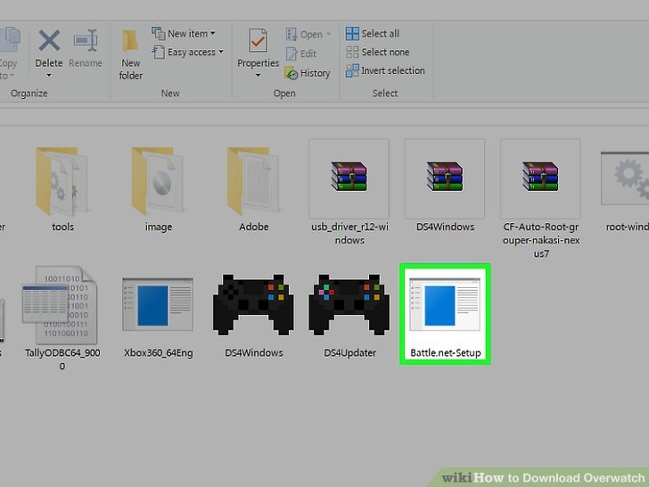Select the TallyODBC64_9000 file
649x487 pixels.
pyautogui.click(x=62, y=306)
